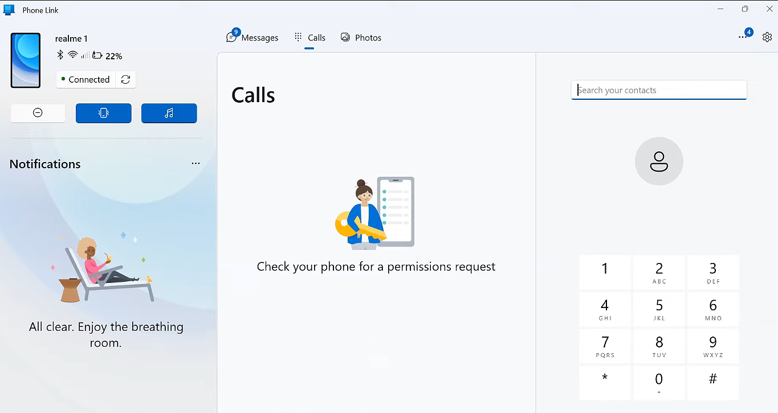The image size is (778, 413).
Task: Dial 6 MNO on the keypad
Action: tap(713, 310)
